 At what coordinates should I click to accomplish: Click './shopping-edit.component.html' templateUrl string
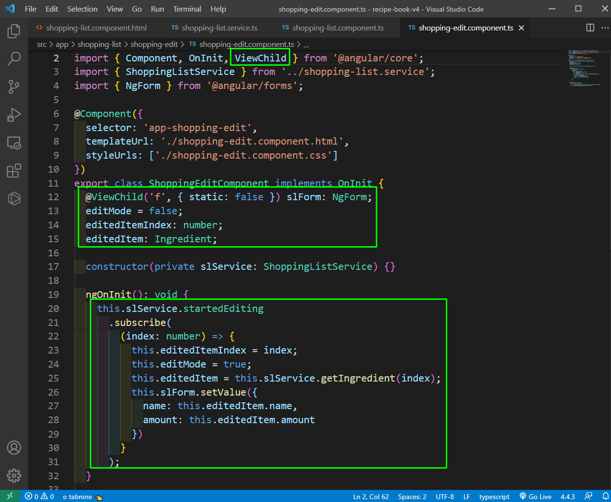point(252,141)
